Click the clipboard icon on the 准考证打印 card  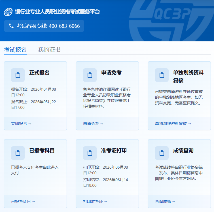(x=90, y=153)
